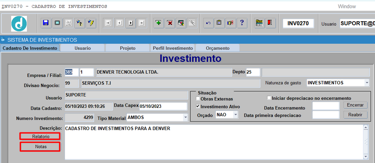This screenshot has height=163, width=375.
Task: Click the empty Depto description field
Action: coord(316,72)
